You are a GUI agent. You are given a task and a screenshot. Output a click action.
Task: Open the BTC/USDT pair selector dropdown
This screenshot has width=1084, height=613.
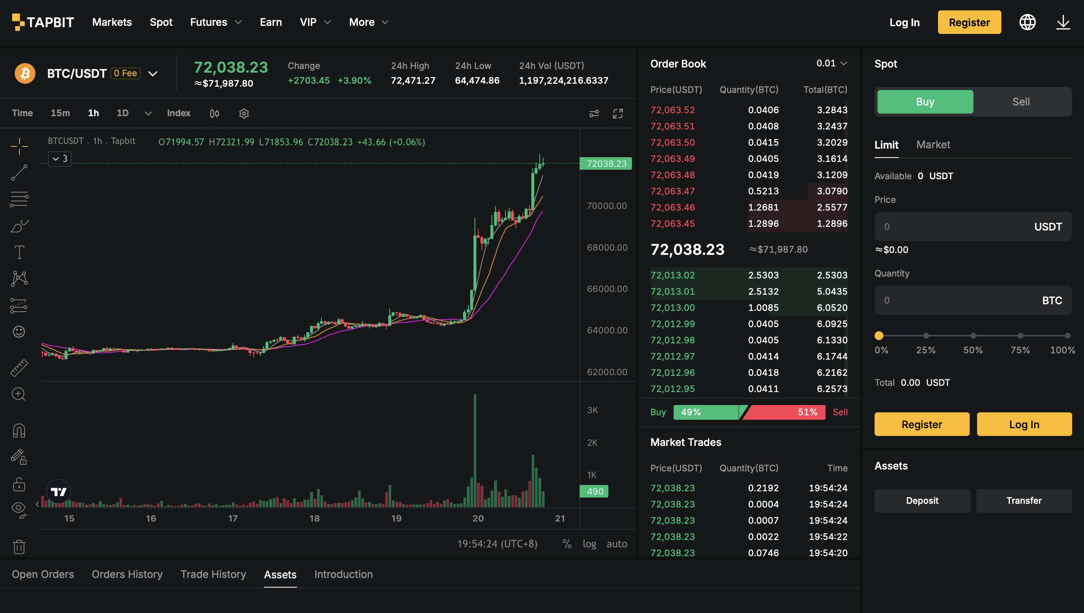click(x=153, y=74)
